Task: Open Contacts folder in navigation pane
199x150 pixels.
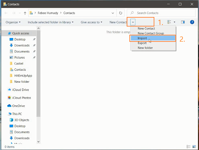Action: tap(20, 70)
